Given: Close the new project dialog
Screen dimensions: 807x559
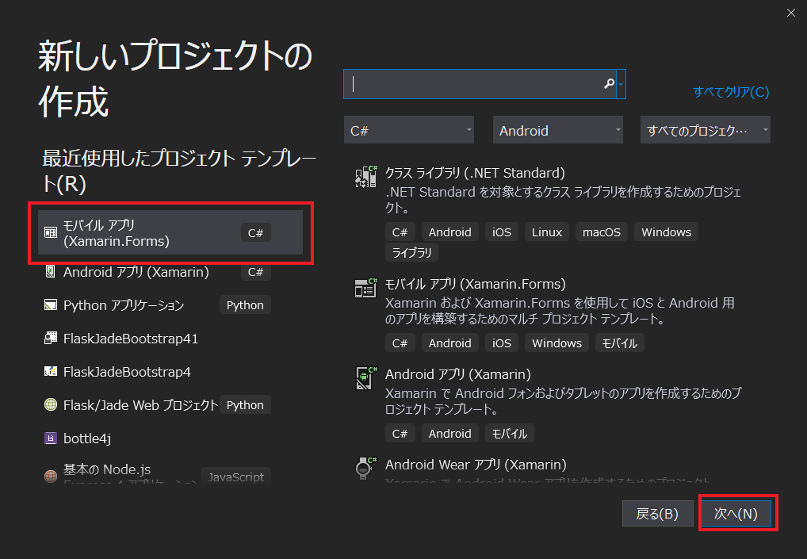Looking at the screenshot, I should pos(791,13).
